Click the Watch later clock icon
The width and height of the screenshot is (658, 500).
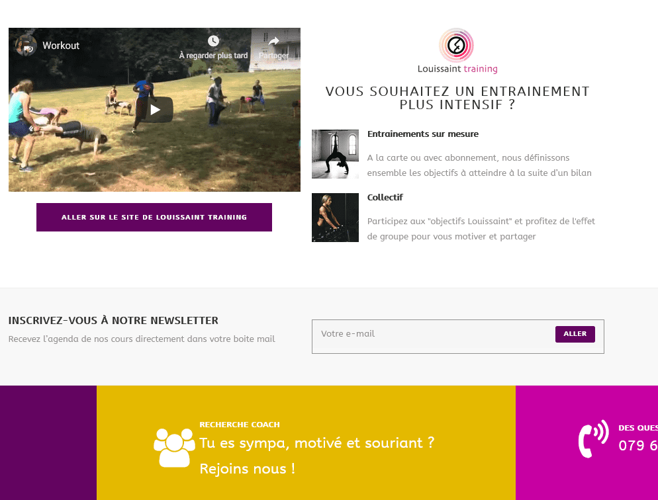[213, 41]
